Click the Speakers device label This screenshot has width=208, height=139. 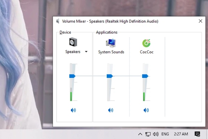tap(73, 52)
